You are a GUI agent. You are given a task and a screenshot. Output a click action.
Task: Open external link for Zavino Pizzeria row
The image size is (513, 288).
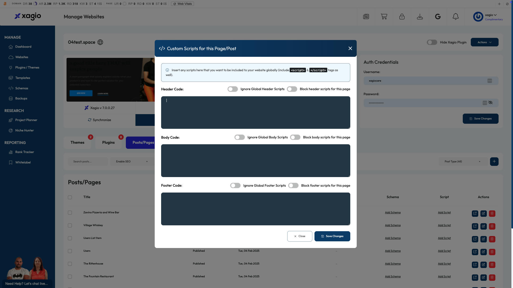pyautogui.click(x=475, y=213)
